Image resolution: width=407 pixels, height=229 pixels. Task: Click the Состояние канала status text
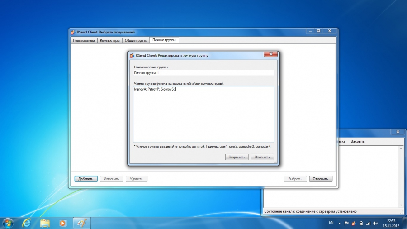[310, 211]
